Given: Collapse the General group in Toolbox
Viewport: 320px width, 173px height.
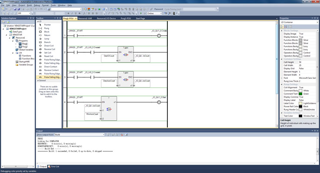Looking at the screenshot, I should tap(38, 80).
